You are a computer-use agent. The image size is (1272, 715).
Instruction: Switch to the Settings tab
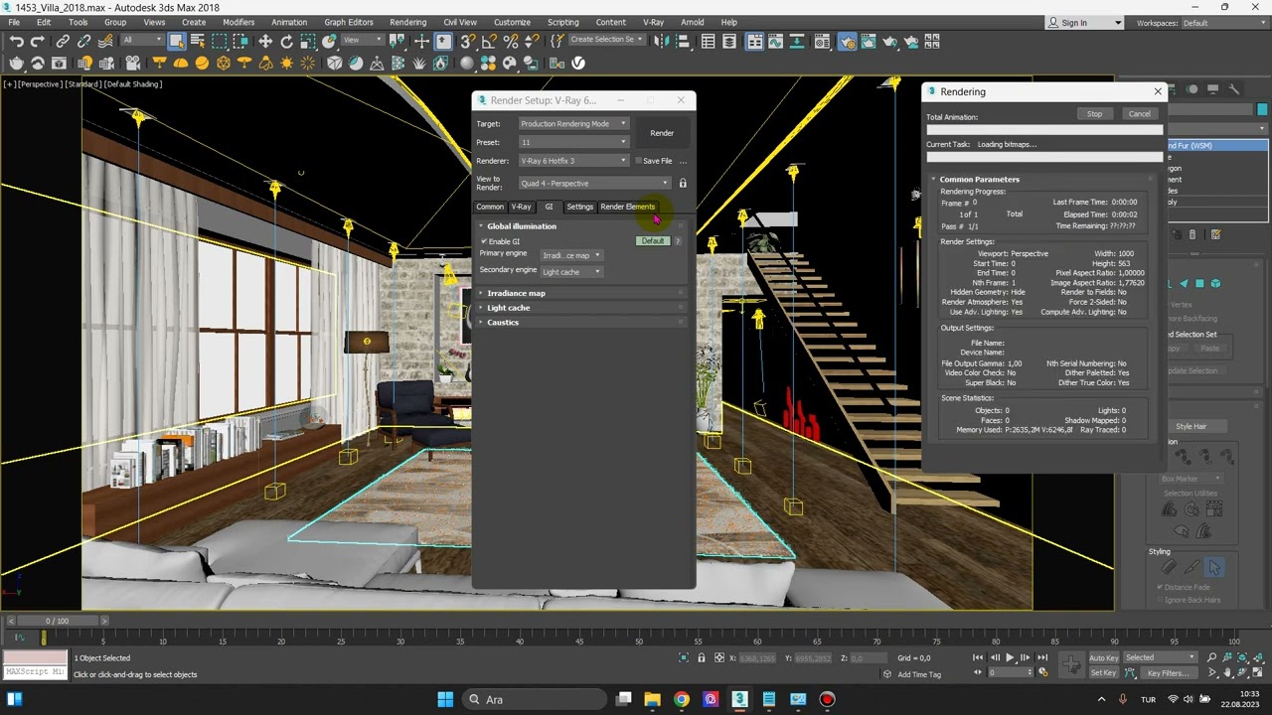(579, 207)
